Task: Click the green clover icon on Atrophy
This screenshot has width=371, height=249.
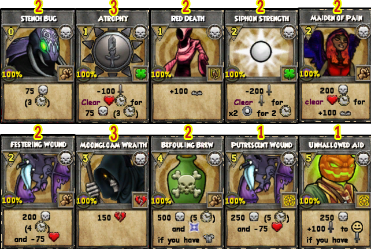Action: click(140, 73)
